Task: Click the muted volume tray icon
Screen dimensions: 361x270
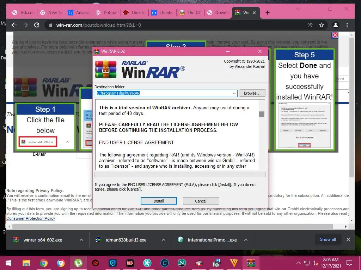Action: (x=315, y=263)
